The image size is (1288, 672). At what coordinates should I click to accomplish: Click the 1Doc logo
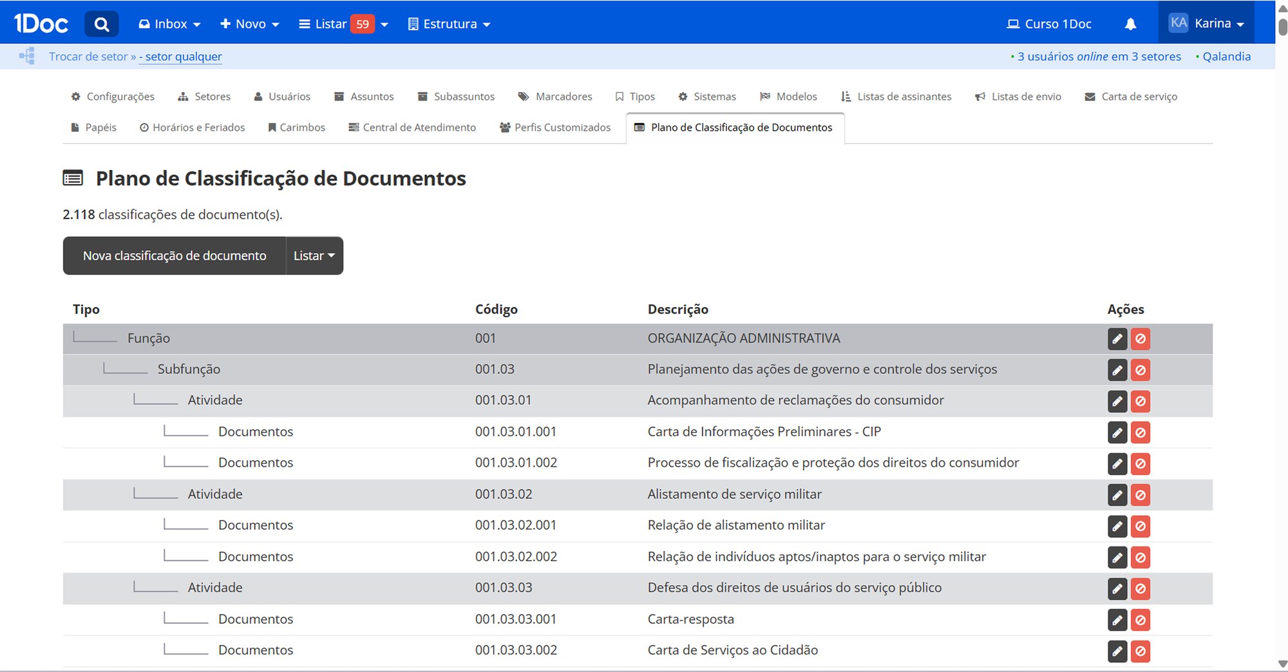coord(41,24)
